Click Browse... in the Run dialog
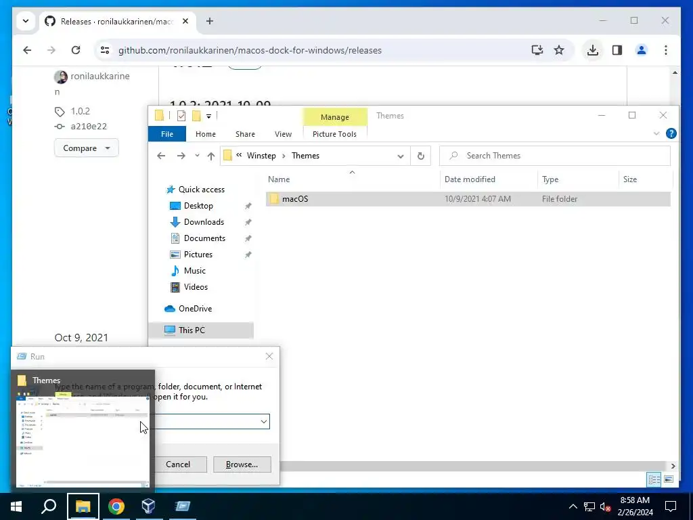The height and width of the screenshot is (520, 693). [x=242, y=464]
